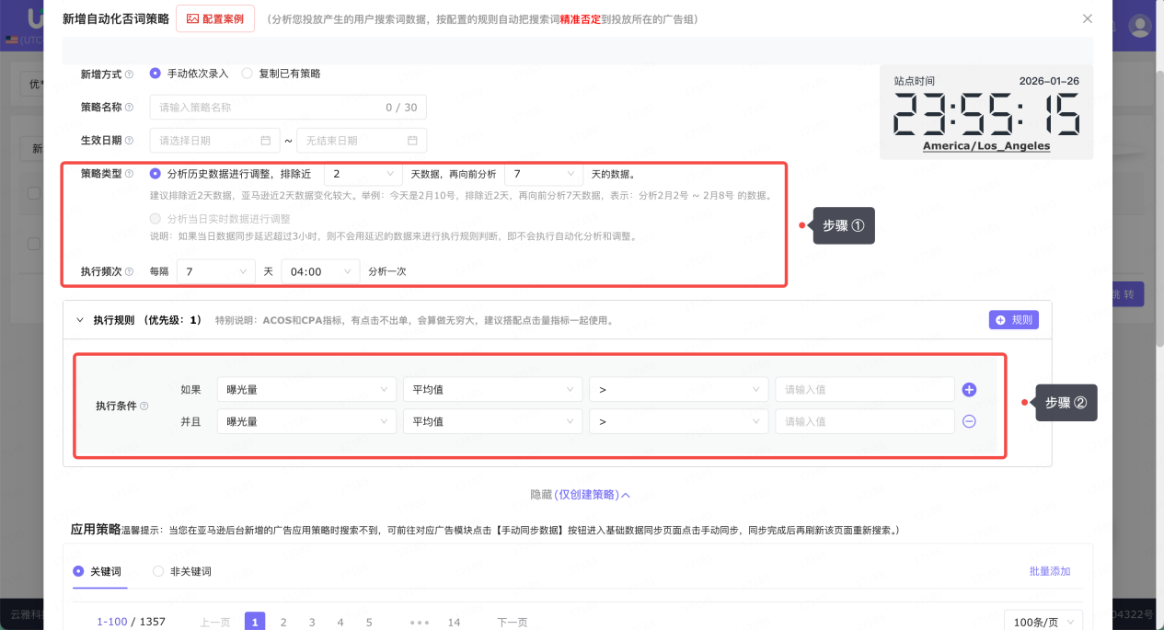Screen dimensions: 1164x630
Task: Click the 批量添加 link
Action: pyautogui.click(x=1049, y=571)
